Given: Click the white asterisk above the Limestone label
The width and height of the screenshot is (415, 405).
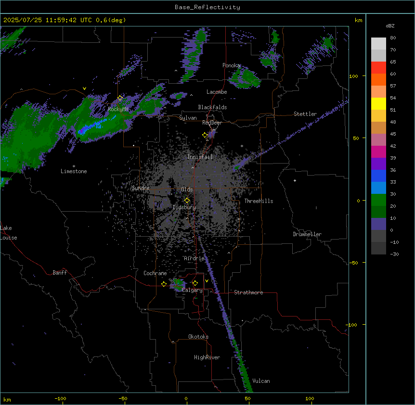Looking at the screenshot, I should click(74, 166).
